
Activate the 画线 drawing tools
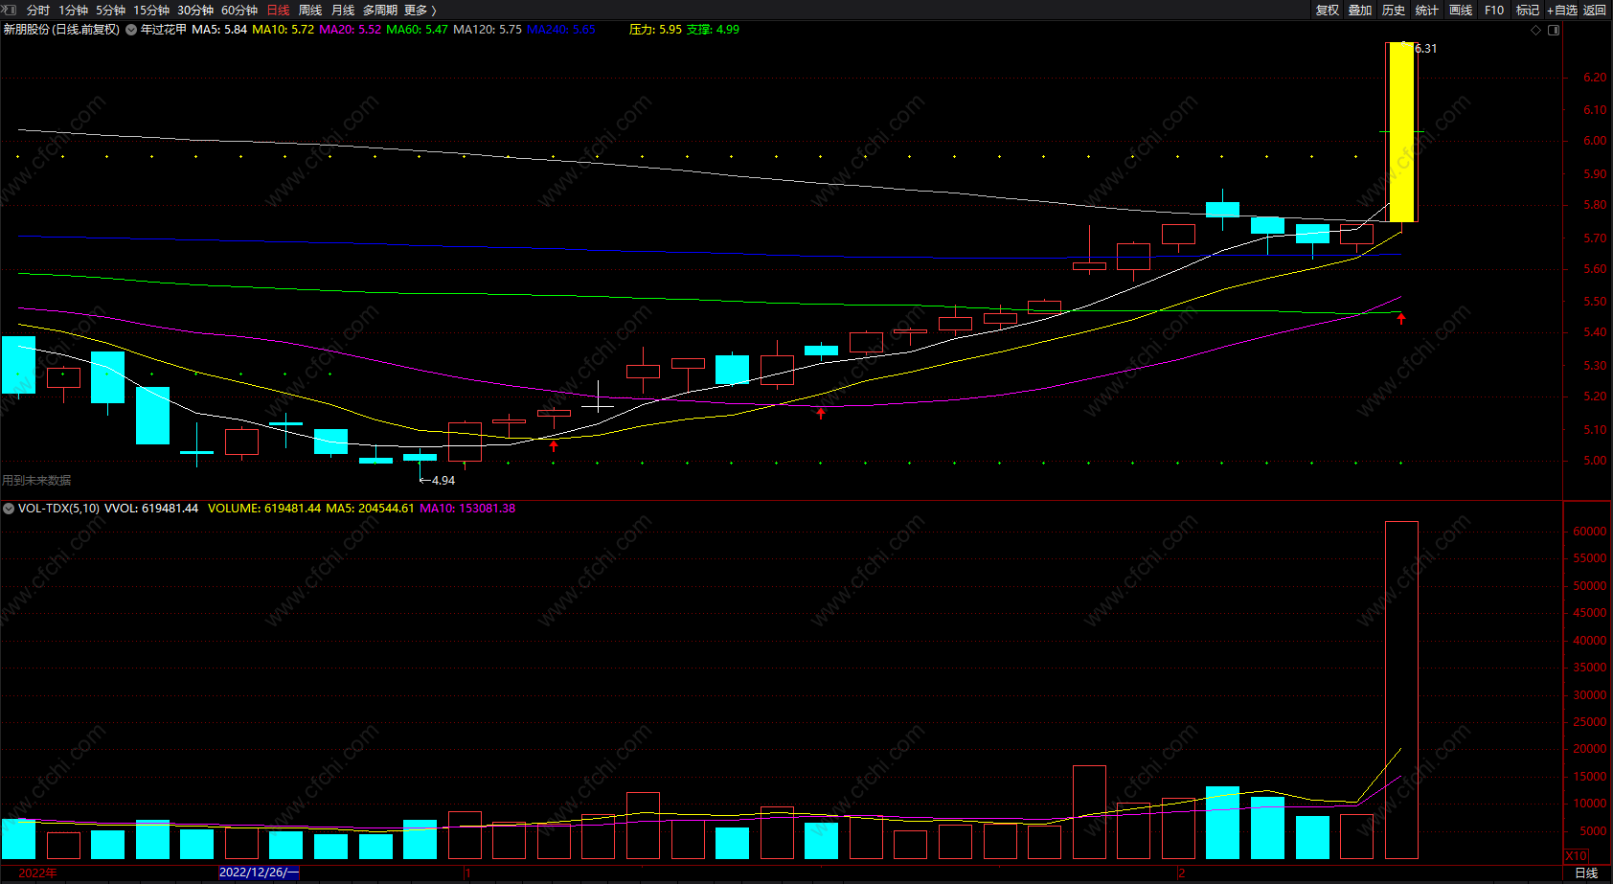coord(1461,10)
